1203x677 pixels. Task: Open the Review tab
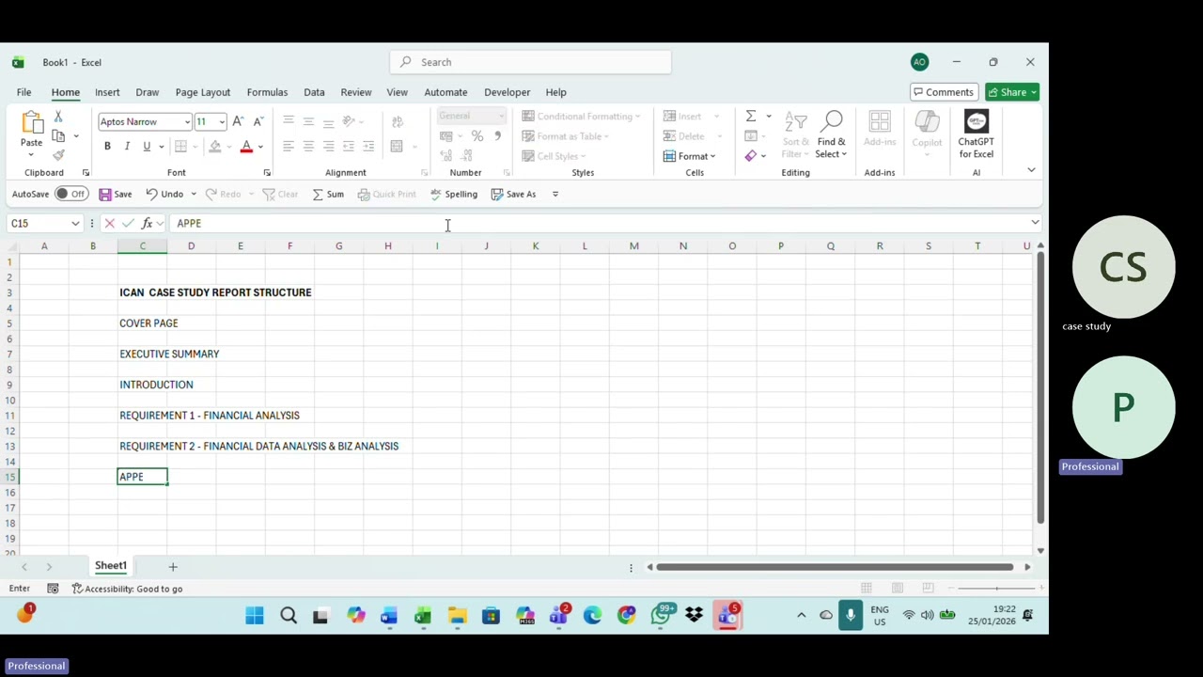click(355, 92)
